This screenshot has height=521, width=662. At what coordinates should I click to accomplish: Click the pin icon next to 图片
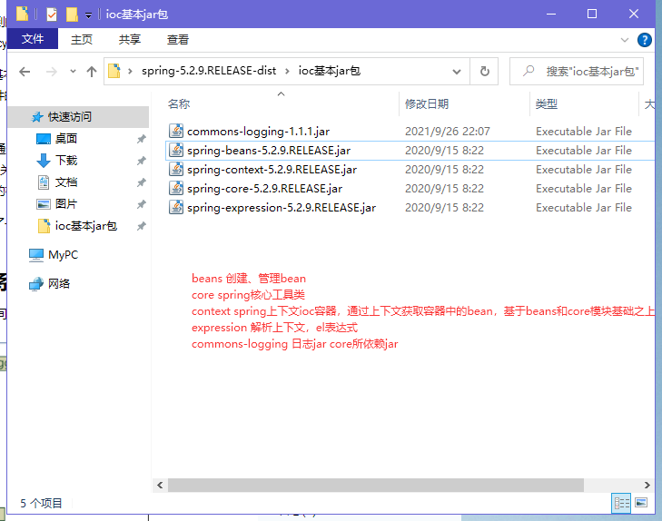pyautogui.click(x=142, y=204)
